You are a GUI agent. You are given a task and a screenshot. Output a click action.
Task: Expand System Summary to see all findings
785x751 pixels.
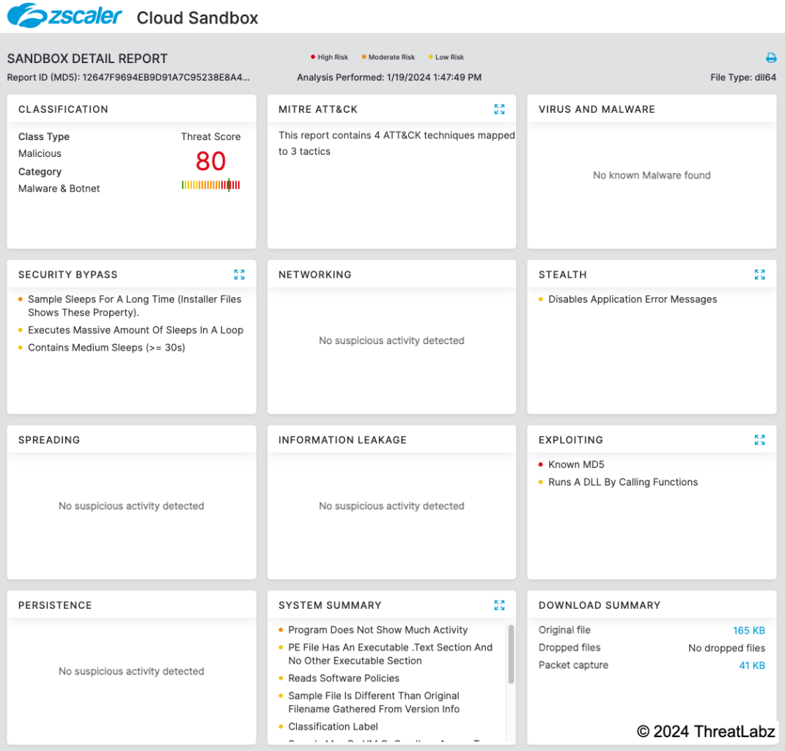point(499,605)
